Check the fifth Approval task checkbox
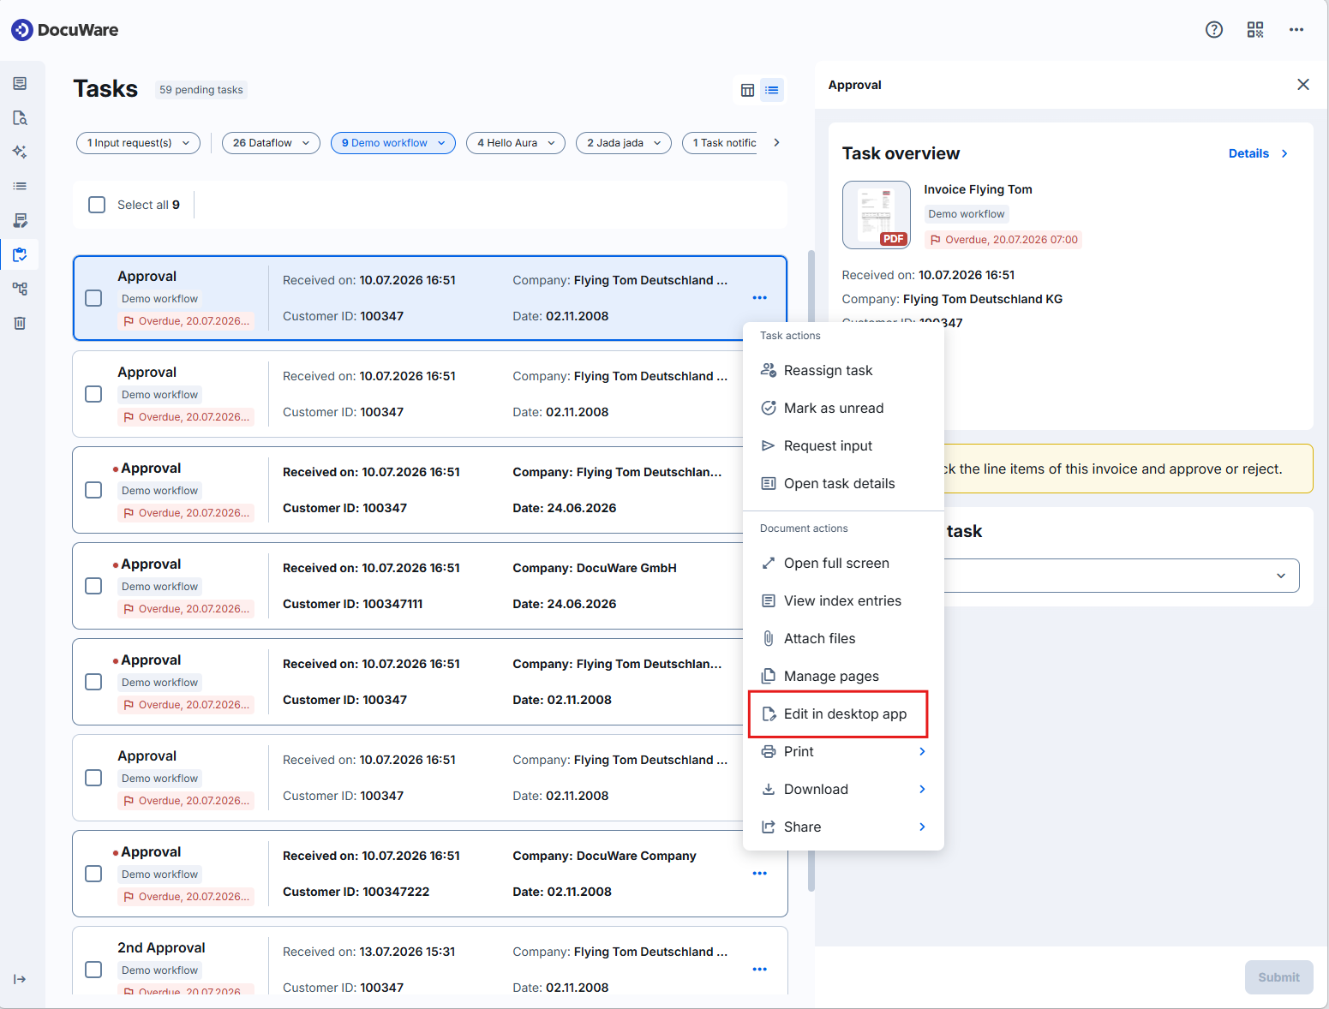 tap(94, 682)
